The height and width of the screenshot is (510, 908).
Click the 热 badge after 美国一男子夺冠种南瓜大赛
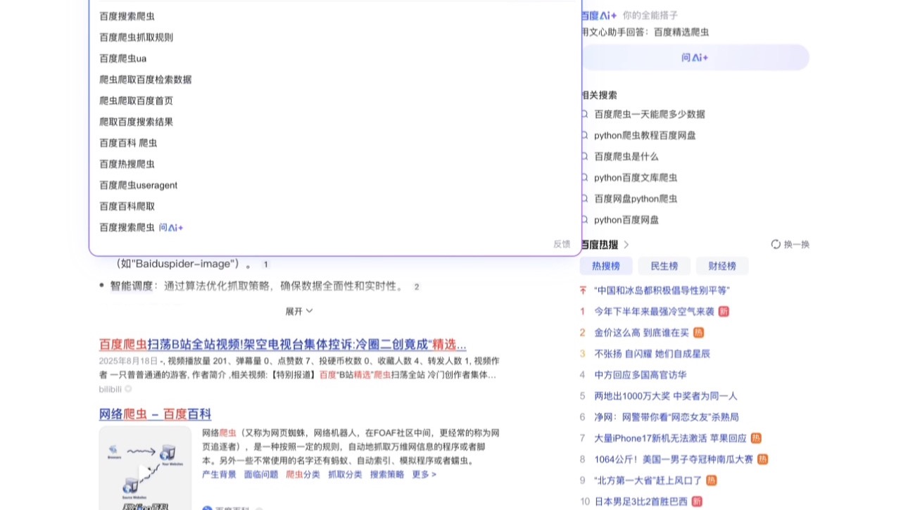(762, 459)
